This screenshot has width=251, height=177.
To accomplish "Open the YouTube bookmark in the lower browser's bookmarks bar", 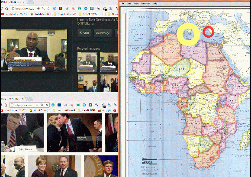I will tap(13, 111).
